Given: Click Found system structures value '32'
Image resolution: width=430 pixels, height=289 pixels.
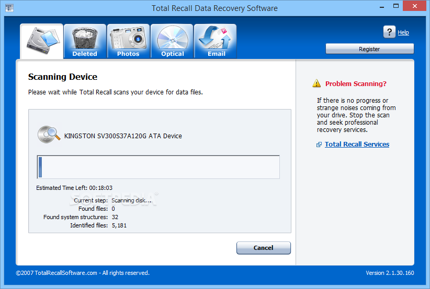Looking at the screenshot, I should coord(115,217).
